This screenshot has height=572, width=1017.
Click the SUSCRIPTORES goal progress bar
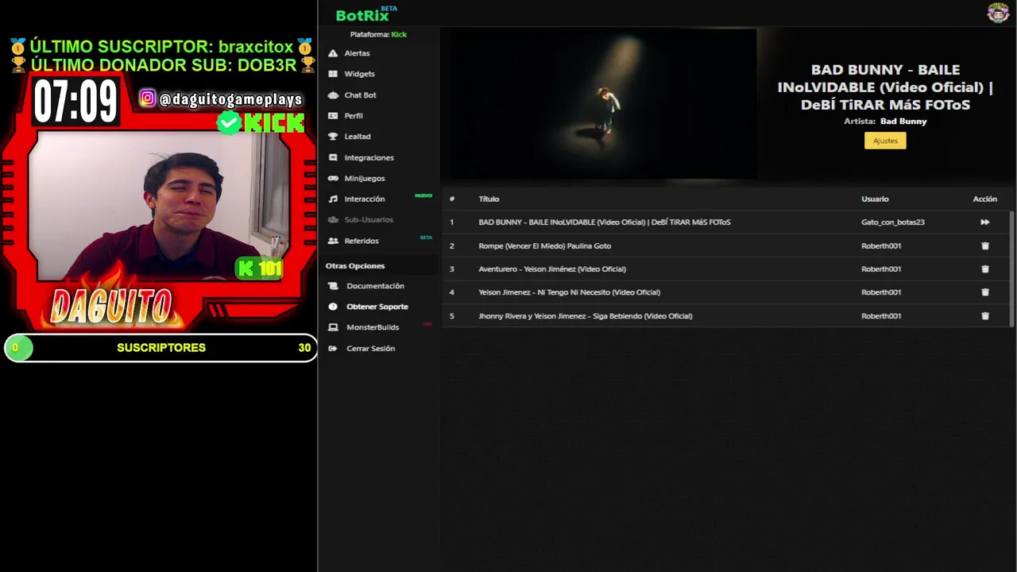pyautogui.click(x=160, y=348)
